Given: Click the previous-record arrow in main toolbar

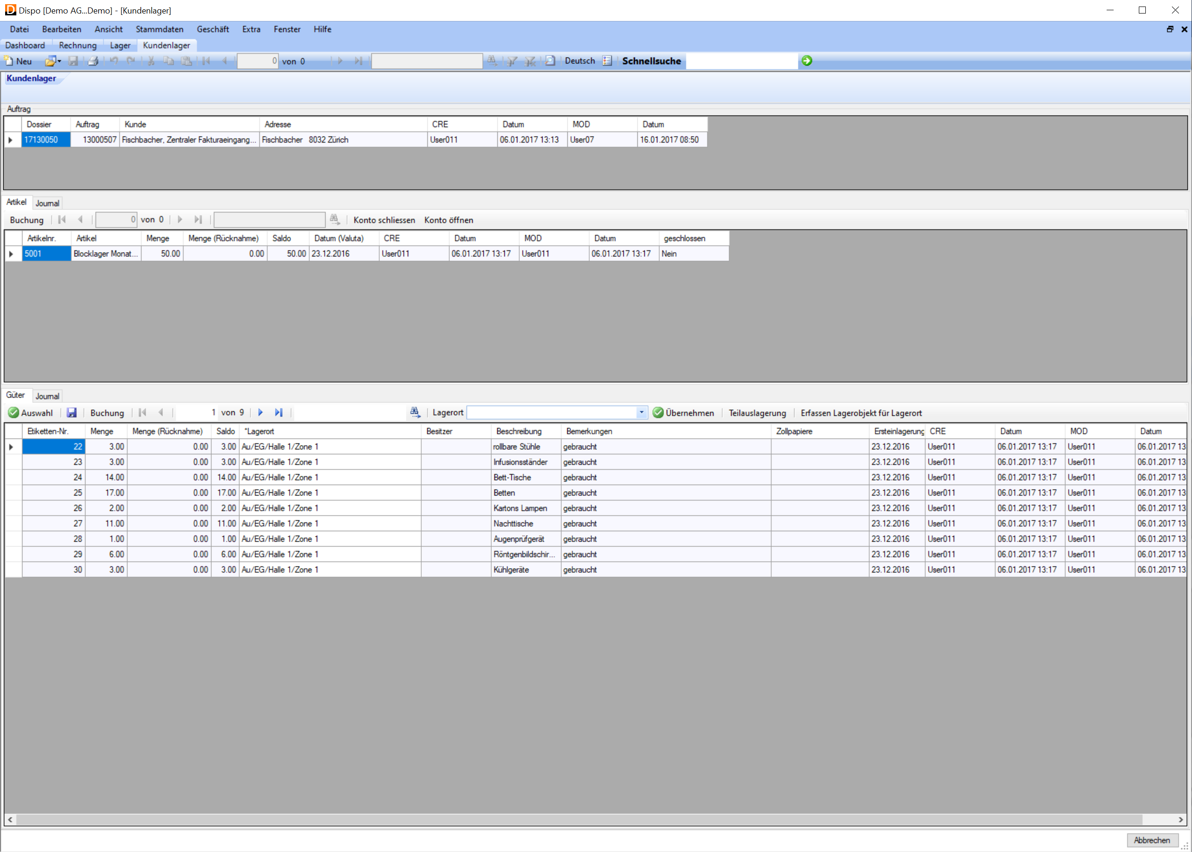Looking at the screenshot, I should tap(225, 61).
